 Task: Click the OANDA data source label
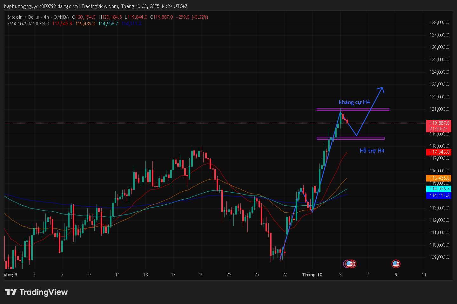click(x=61, y=17)
